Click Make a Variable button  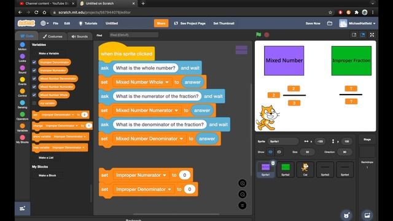point(49,53)
